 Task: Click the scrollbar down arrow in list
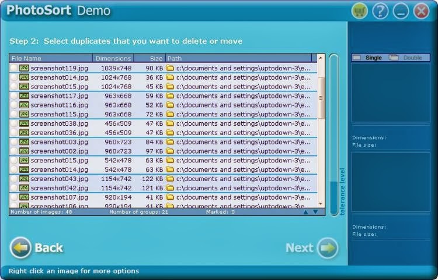point(321,204)
